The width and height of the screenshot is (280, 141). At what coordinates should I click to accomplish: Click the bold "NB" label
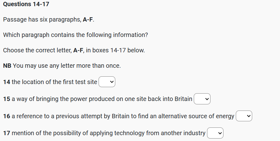point(7,66)
